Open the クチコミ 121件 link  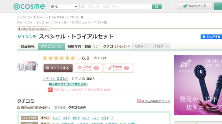(55, 79)
